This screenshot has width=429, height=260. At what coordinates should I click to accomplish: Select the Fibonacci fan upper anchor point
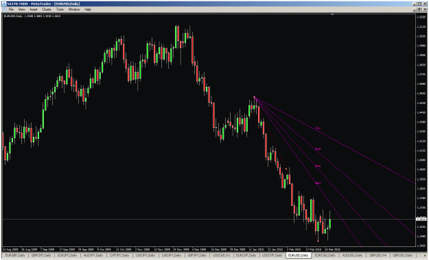click(254, 97)
